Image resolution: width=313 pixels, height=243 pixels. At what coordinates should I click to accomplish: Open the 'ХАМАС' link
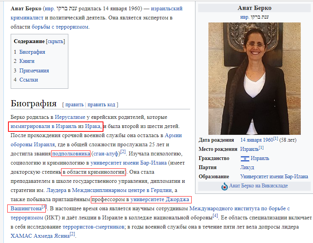(x=21, y=236)
